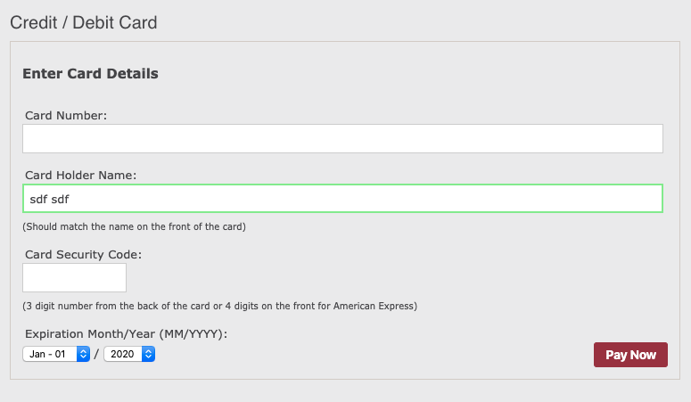Screen dimensions: 691x402
Task: Click the 'Card Holder Name:' label
Action: [80, 175]
